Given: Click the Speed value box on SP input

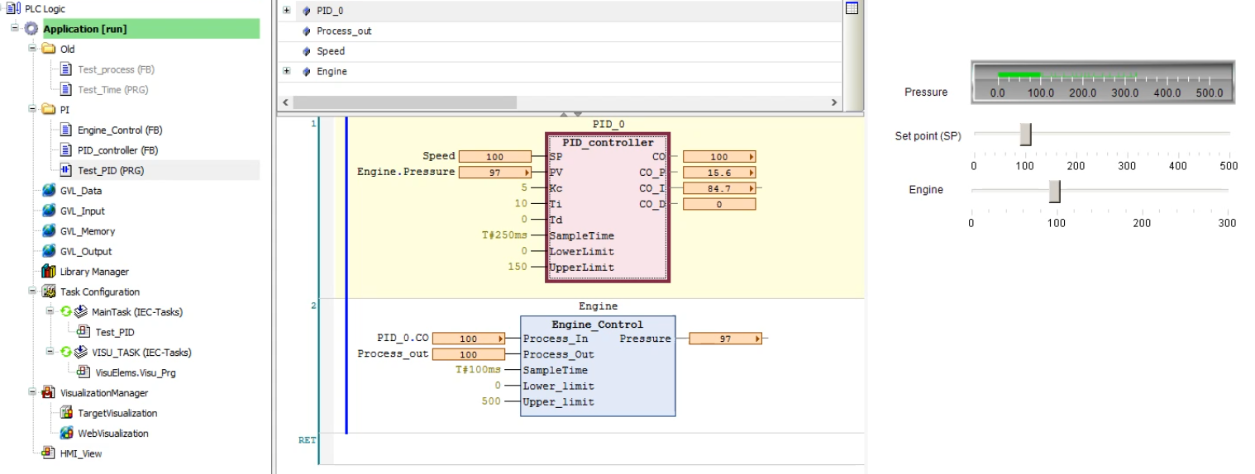Looking at the screenshot, I should point(494,157).
